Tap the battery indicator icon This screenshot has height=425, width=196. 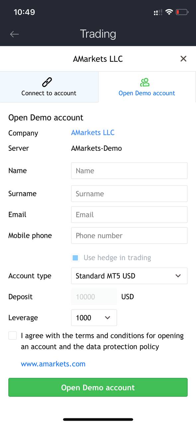point(182,12)
